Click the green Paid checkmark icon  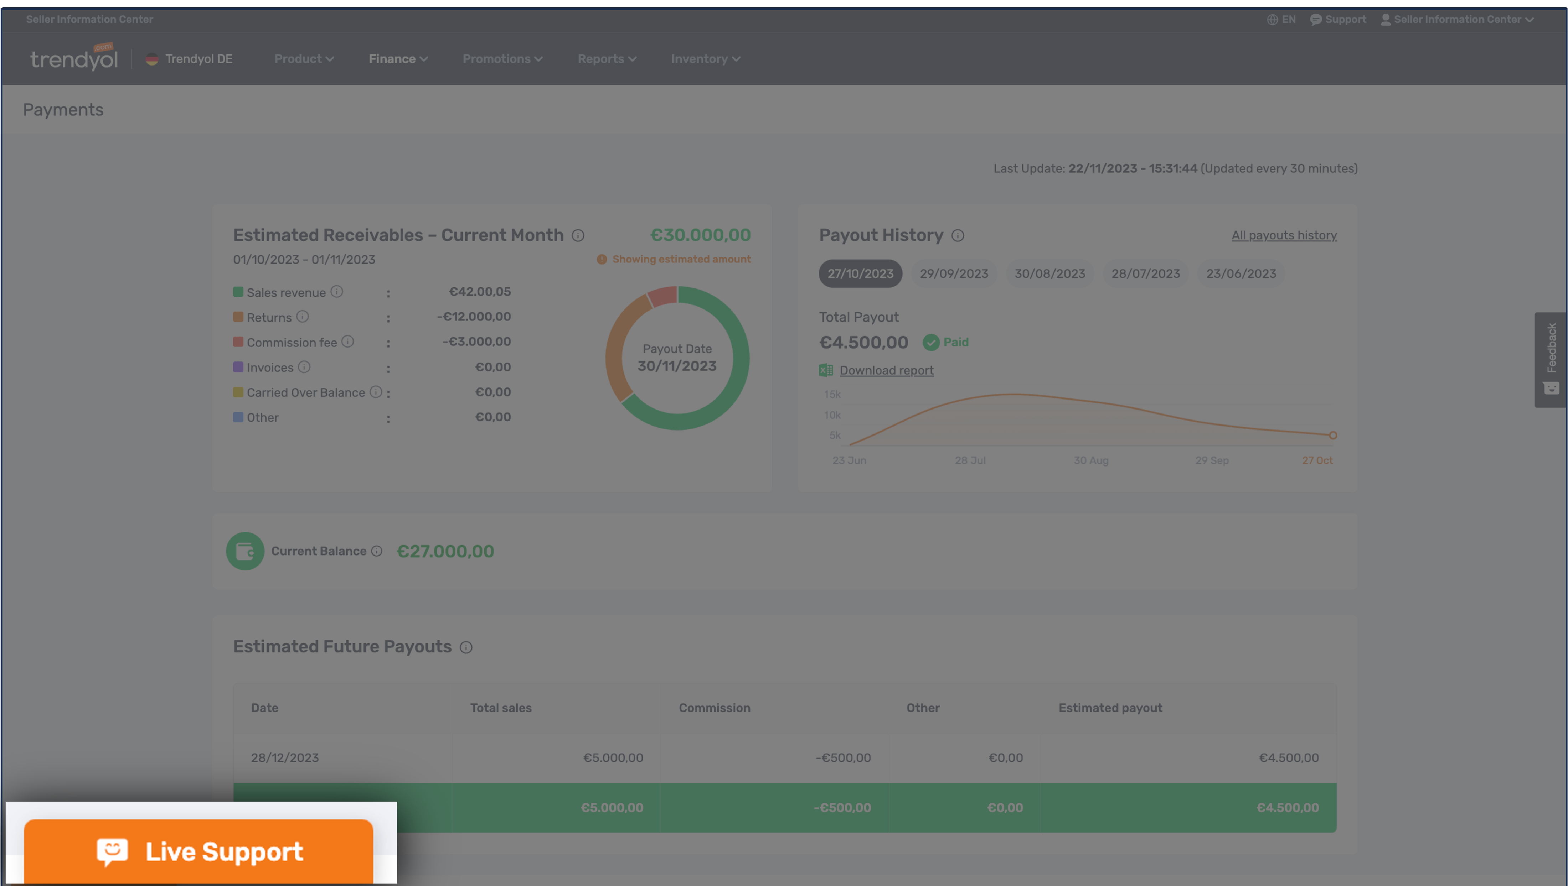click(x=931, y=343)
